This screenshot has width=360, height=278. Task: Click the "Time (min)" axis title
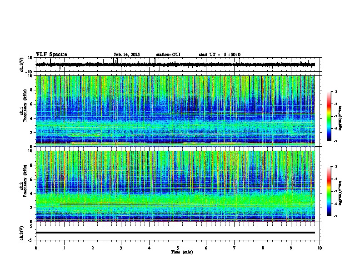tap(182, 252)
